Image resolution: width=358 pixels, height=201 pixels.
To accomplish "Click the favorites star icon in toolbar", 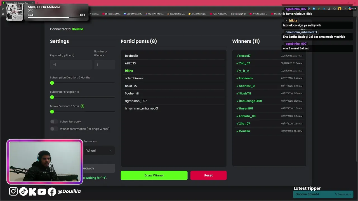I will point(335,9).
